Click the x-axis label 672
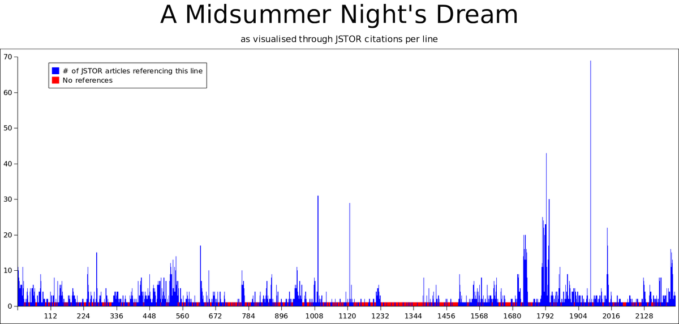The height and width of the screenshot is (324, 679). (x=215, y=316)
